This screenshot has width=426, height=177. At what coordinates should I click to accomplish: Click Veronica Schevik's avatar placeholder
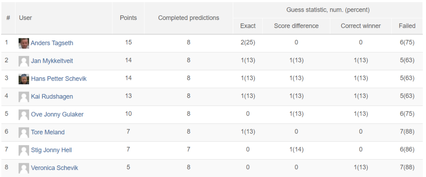click(x=24, y=168)
